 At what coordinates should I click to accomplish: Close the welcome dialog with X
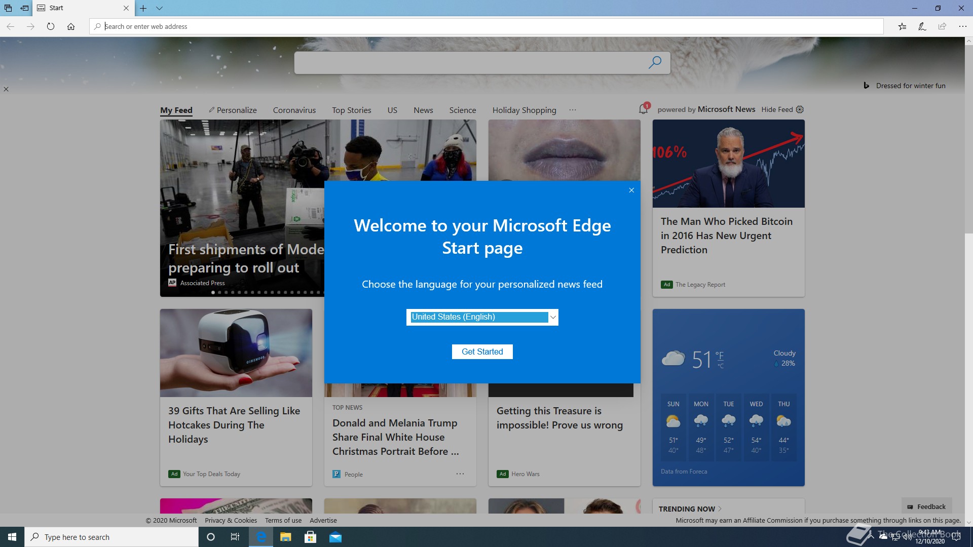631,190
